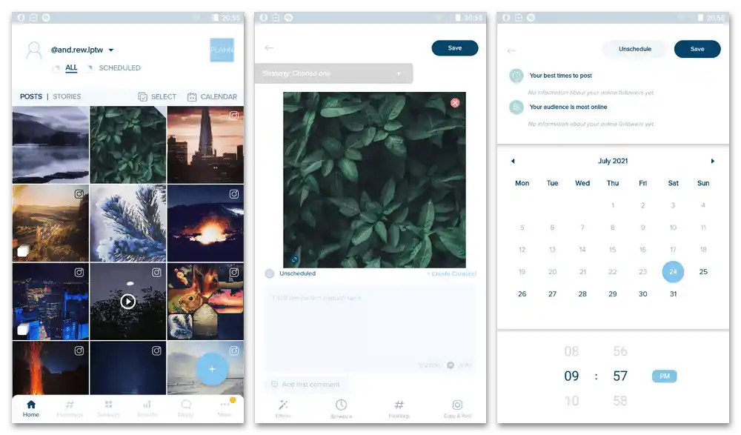
Task: Open the Reply speech bubble icon
Action: coord(186,405)
